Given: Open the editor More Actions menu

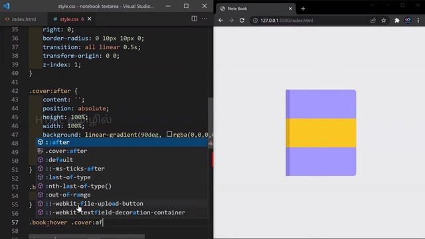Looking at the screenshot, I should [x=205, y=19].
